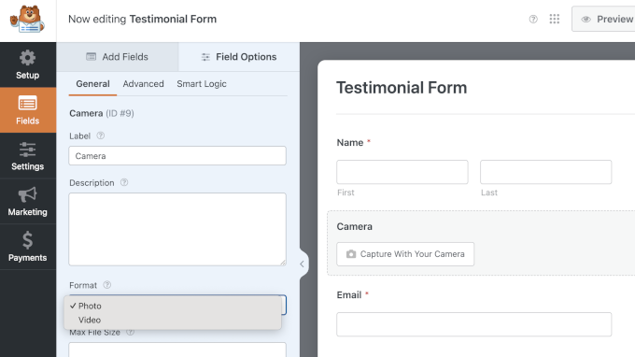Open the Fields panel in the sidebar
Viewport: 635px width, 357px height.
pyautogui.click(x=27, y=110)
